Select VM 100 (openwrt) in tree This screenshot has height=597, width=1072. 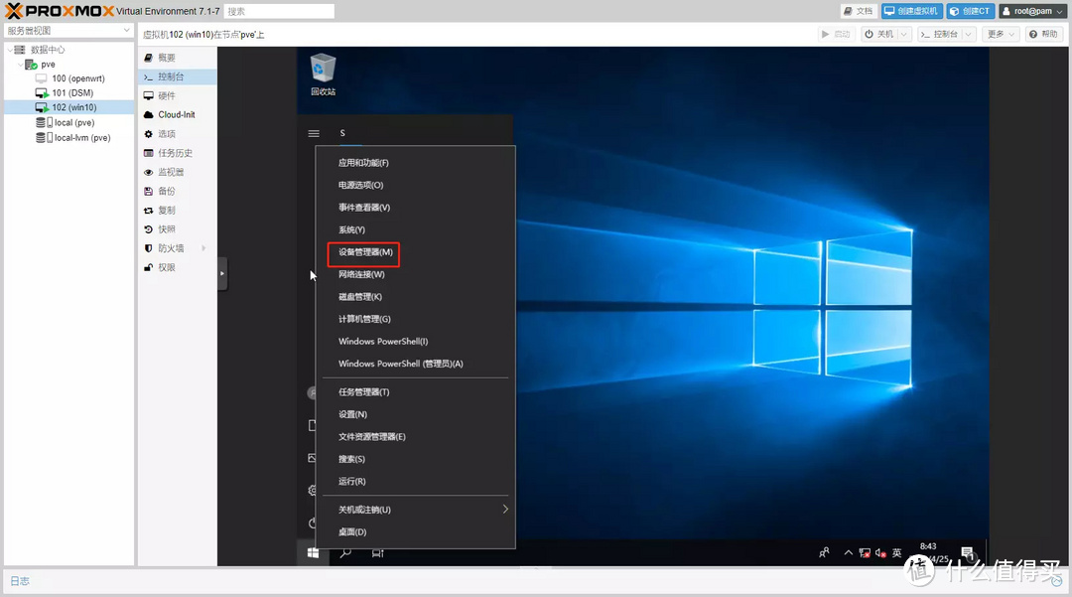coord(70,78)
